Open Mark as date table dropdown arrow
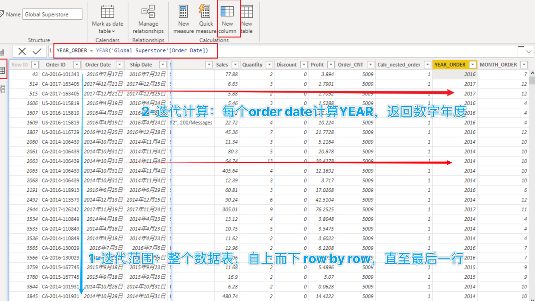The height and width of the screenshot is (301, 535). 113,32
